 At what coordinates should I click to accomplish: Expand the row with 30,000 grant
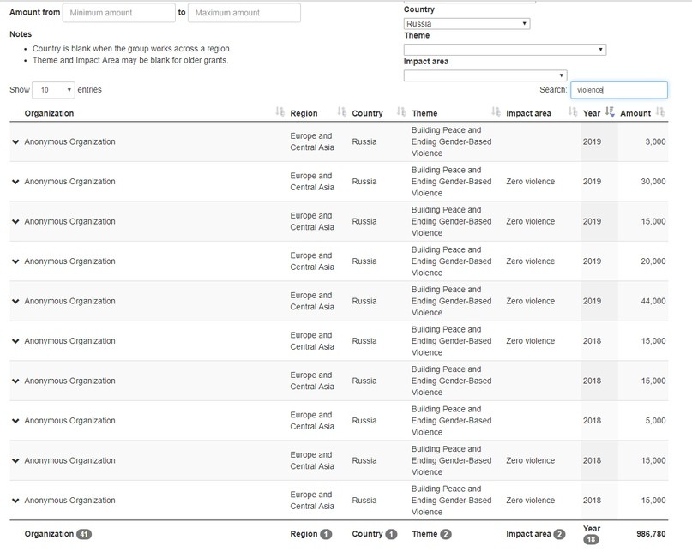15,182
